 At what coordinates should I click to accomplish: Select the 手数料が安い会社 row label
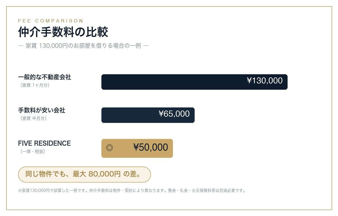click(x=42, y=110)
